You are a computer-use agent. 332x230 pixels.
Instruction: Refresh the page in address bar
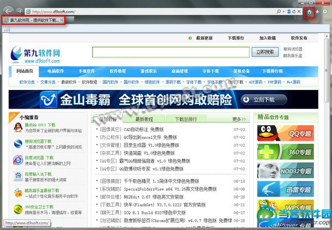coord(294,12)
